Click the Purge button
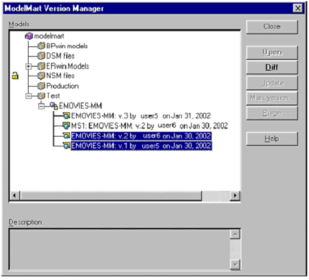The image size is (309, 280). [x=272, y=114]
